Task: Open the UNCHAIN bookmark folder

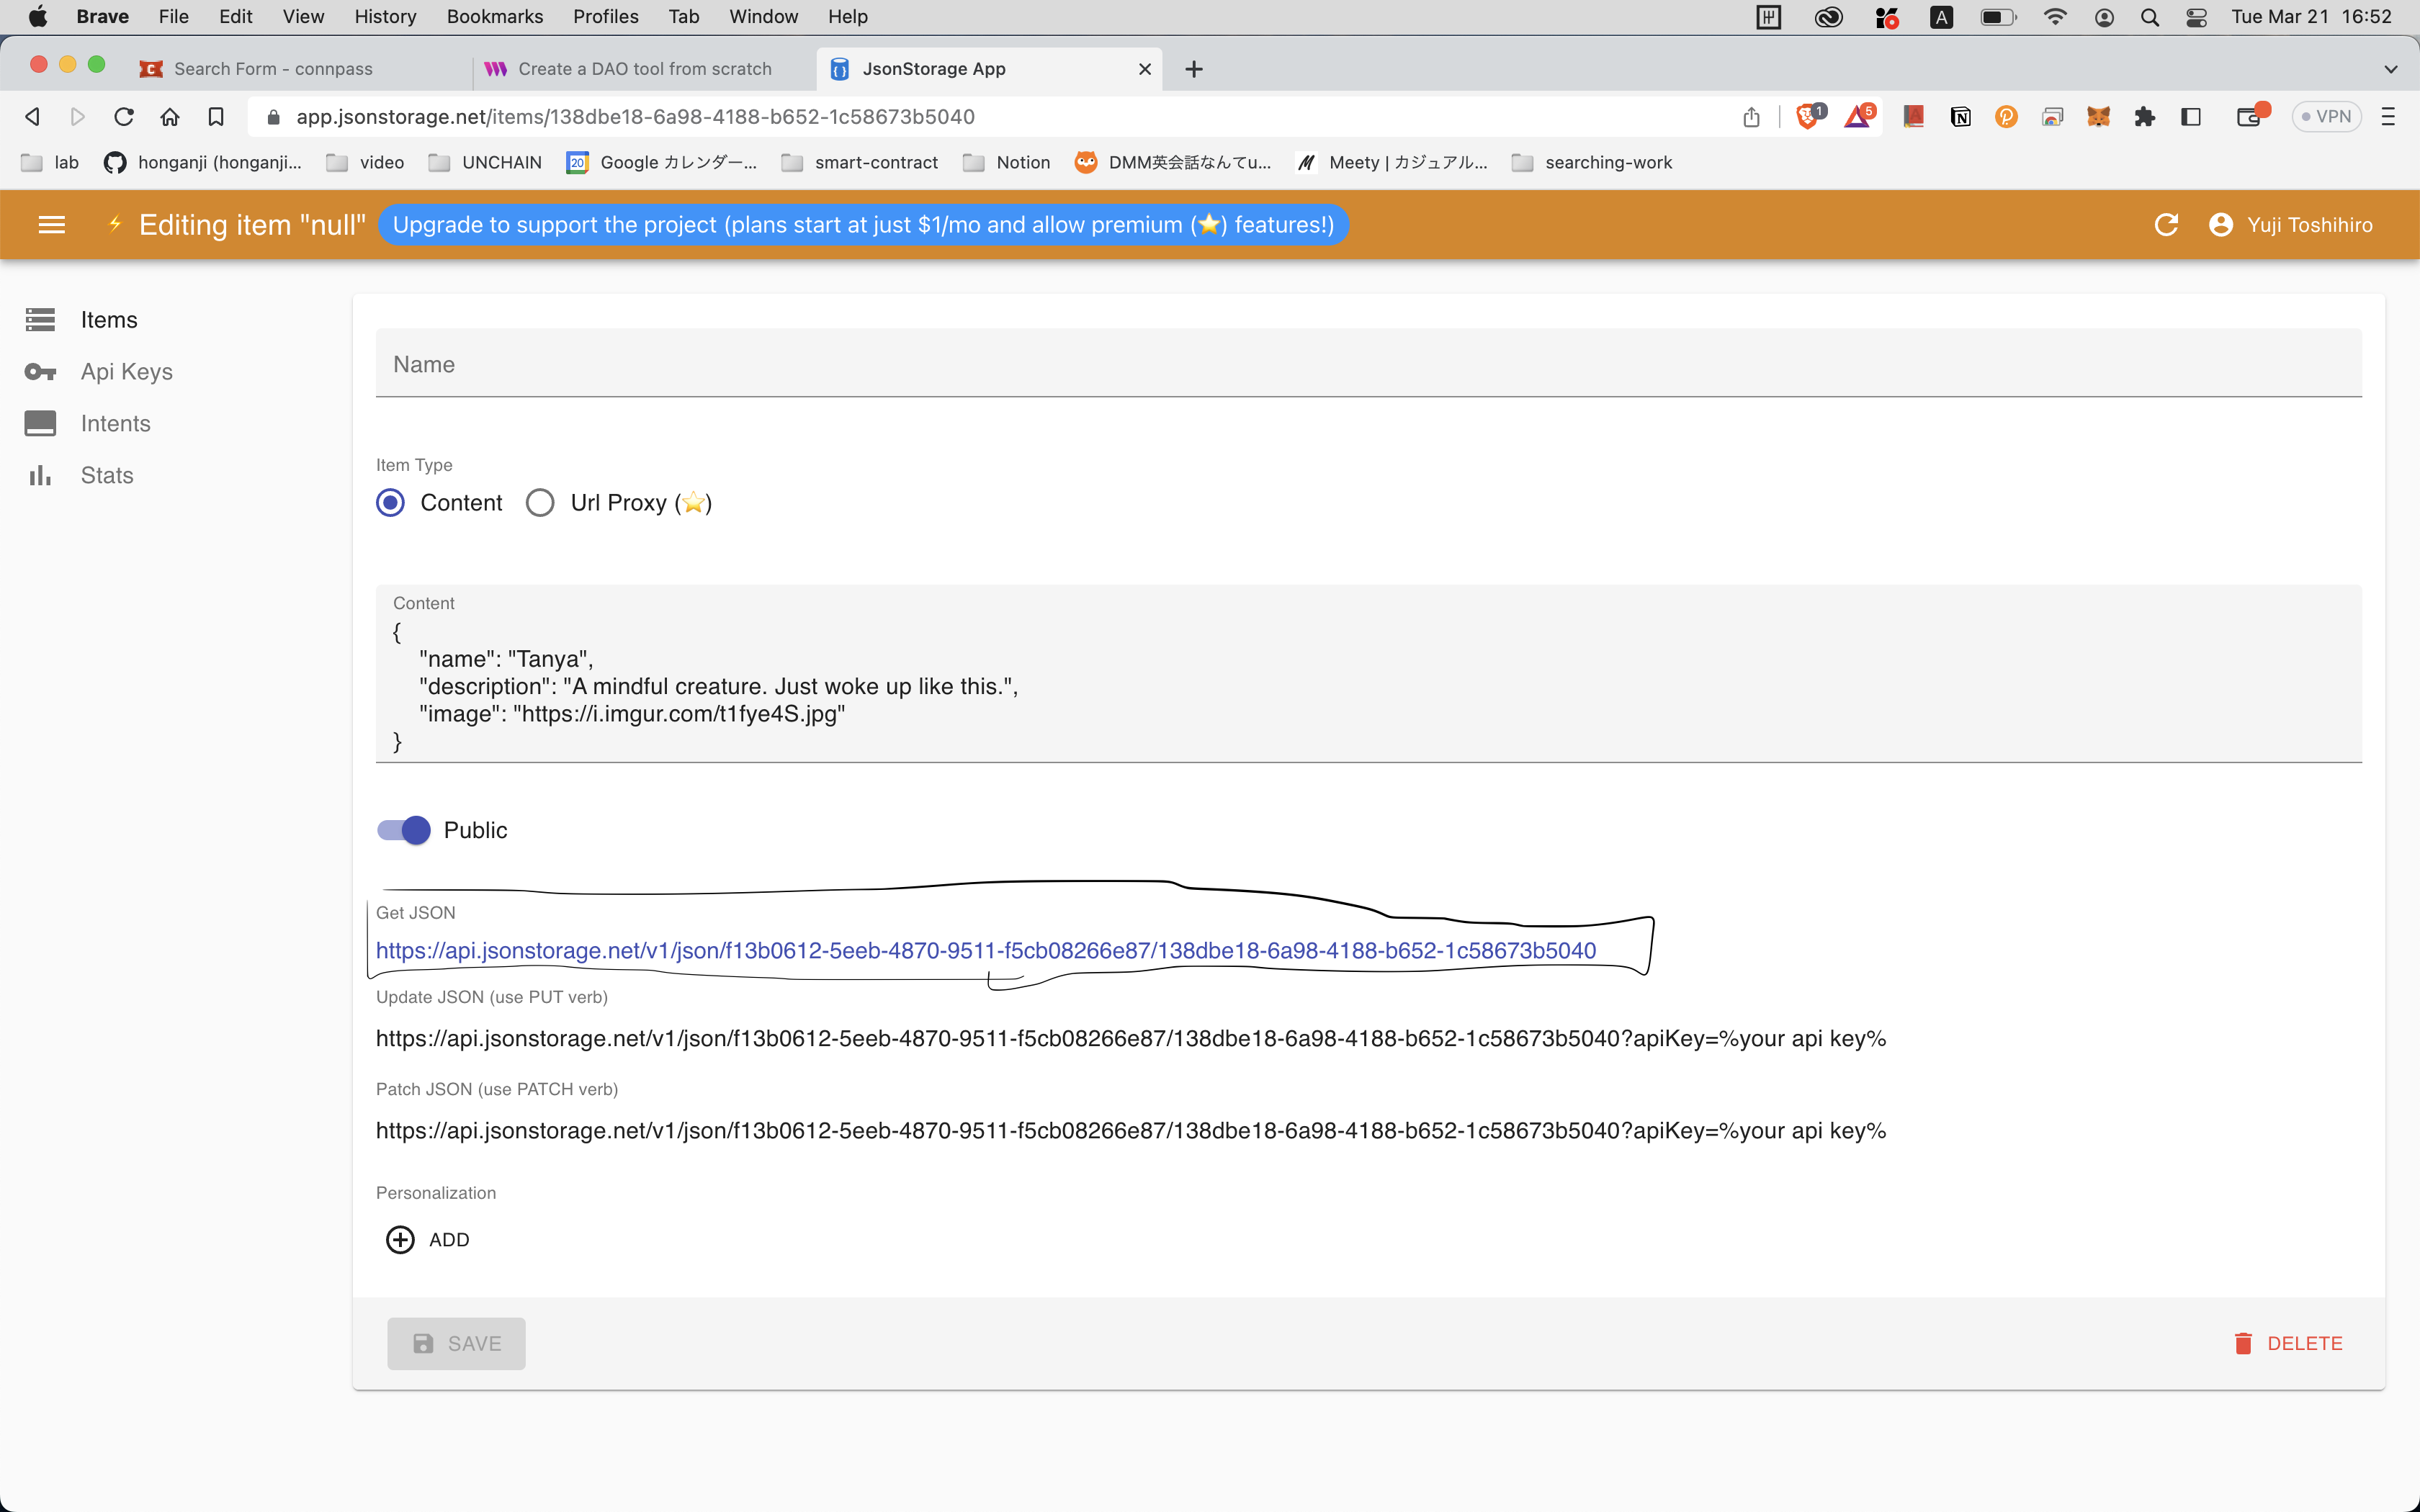Action: [x=485, y=162]
